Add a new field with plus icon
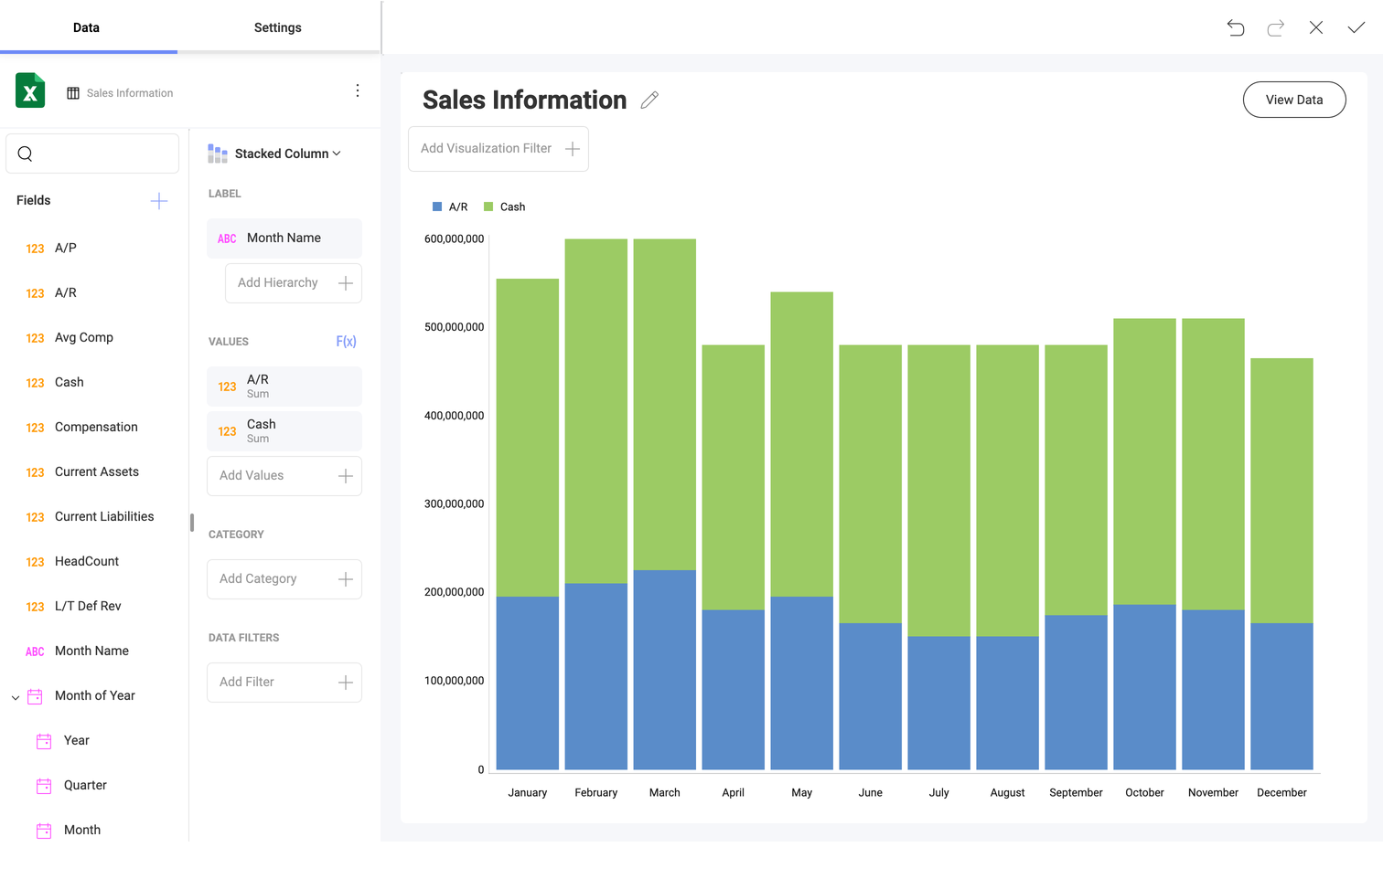 [159, 201]
